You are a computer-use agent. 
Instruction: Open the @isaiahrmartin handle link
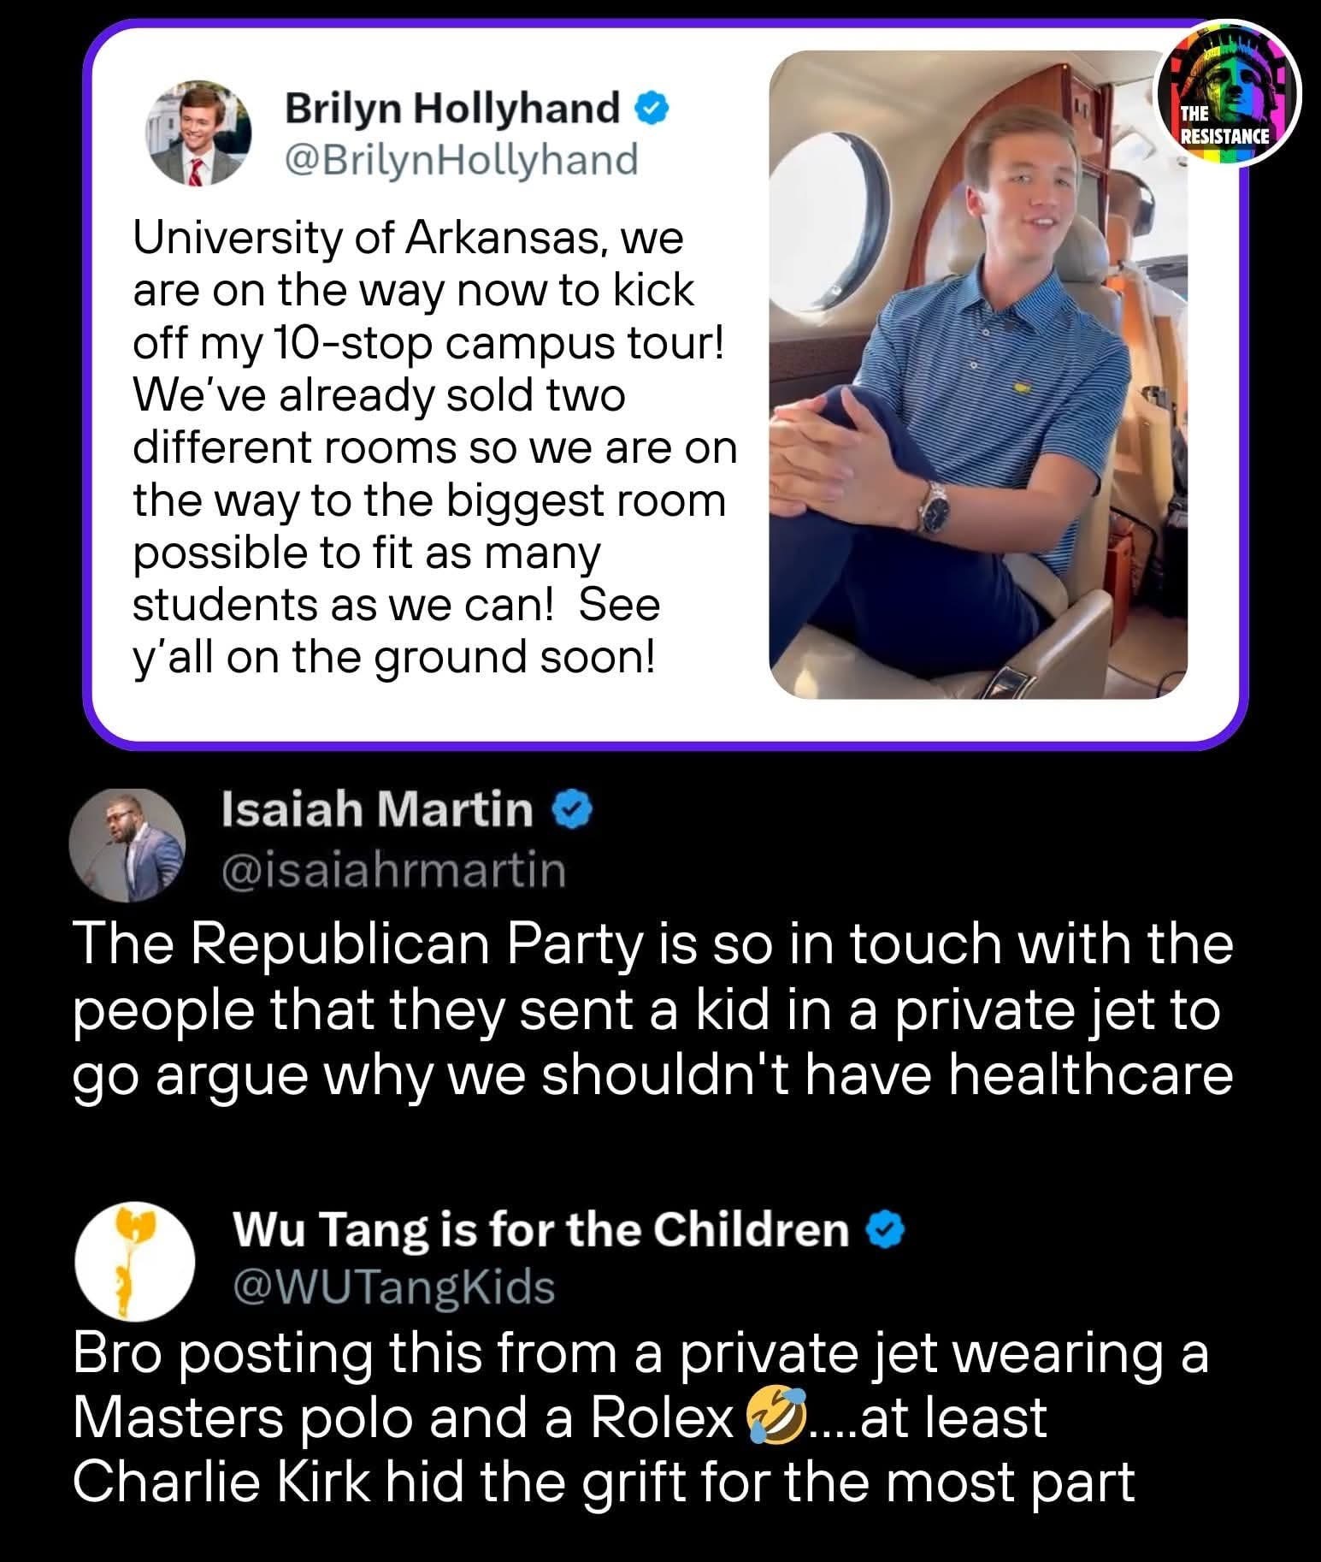tap(393, 871)
